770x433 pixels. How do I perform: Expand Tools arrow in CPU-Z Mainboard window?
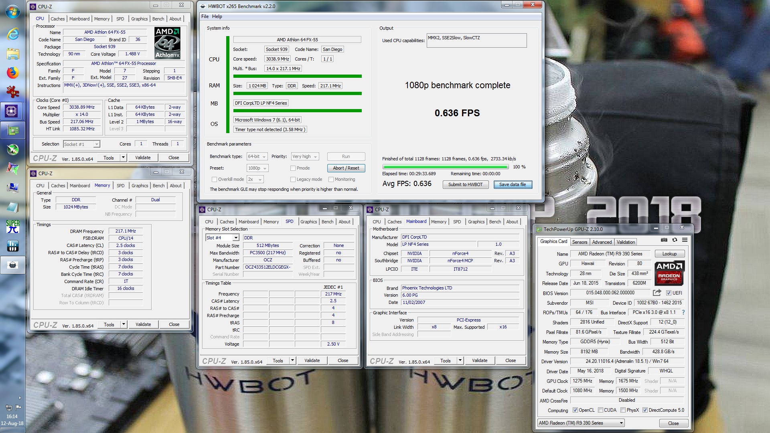pyautogui.click(x=460, y=360)
